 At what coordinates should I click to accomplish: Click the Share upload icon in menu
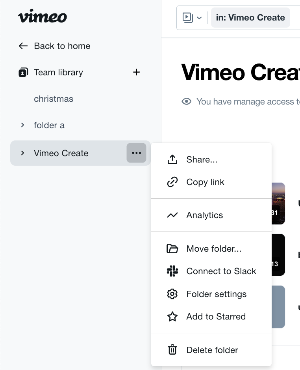(172, 159)
